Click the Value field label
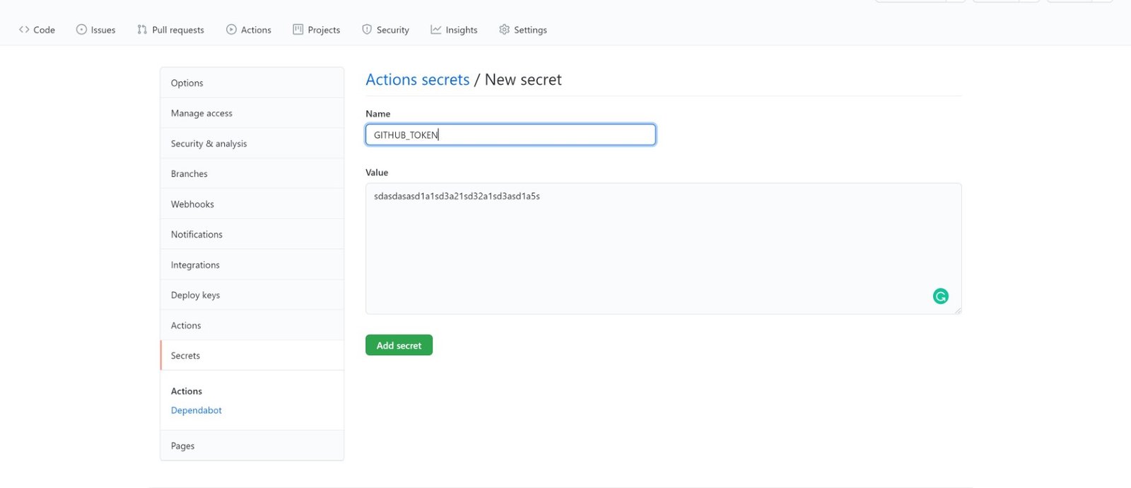The image size is (1131, 488). (377, 173)
